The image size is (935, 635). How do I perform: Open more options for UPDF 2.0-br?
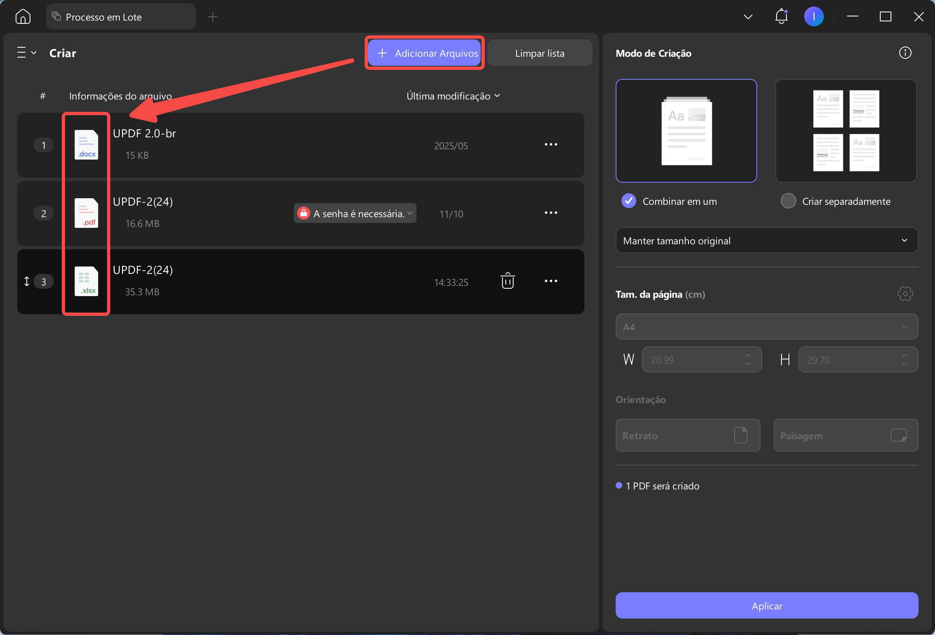tap(551, 145)
